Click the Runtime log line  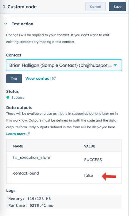(x=31, y=206)
